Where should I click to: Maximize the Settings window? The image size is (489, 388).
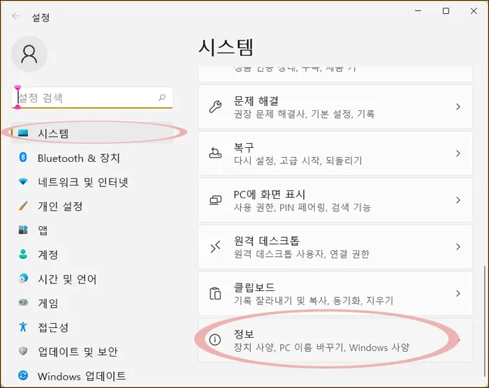point(446,11)
